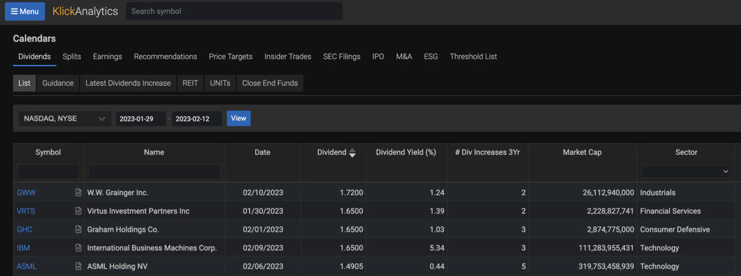Screen dimensions: 741x276
Task: Switch to the IPO tab
Action: point(378,57)
